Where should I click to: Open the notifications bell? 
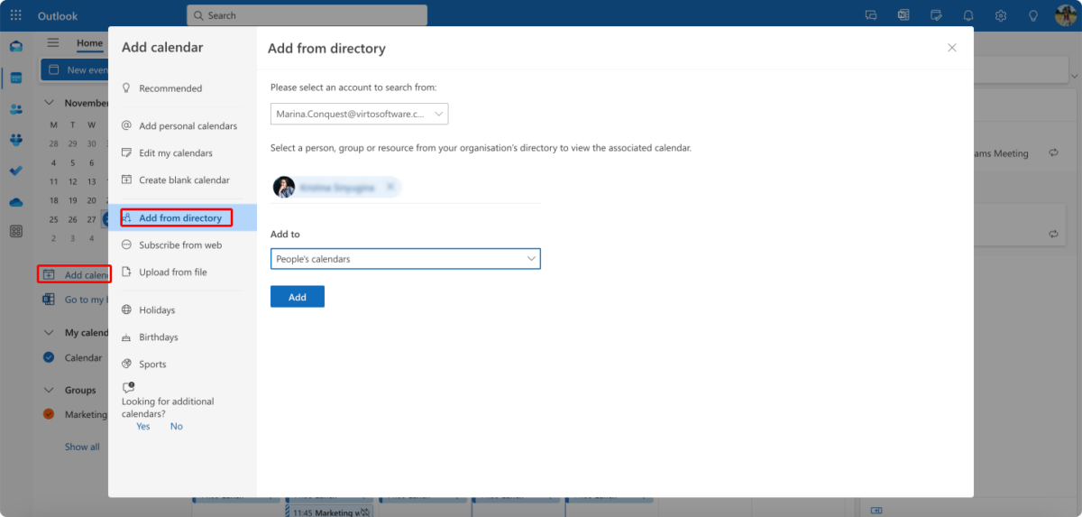968,15
